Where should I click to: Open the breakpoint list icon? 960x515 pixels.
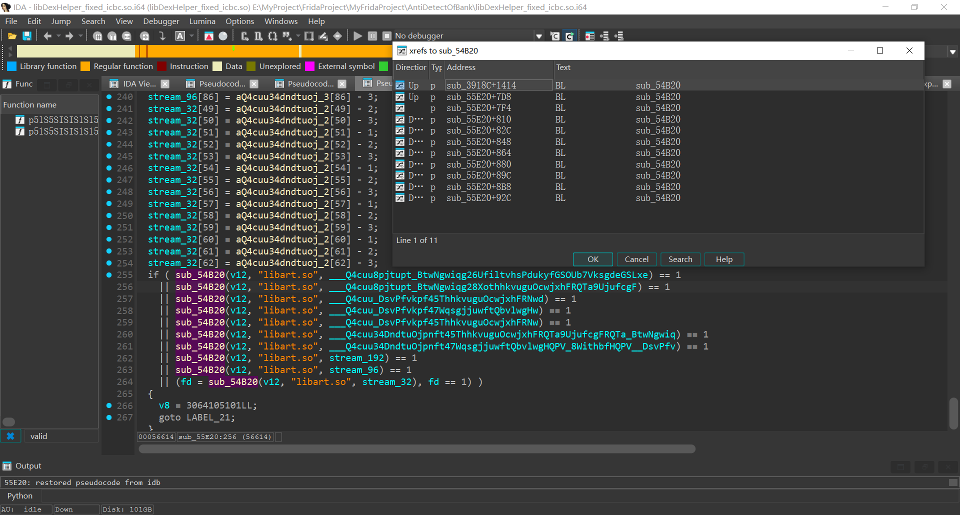pyautogui.click(x=590, y=36)
